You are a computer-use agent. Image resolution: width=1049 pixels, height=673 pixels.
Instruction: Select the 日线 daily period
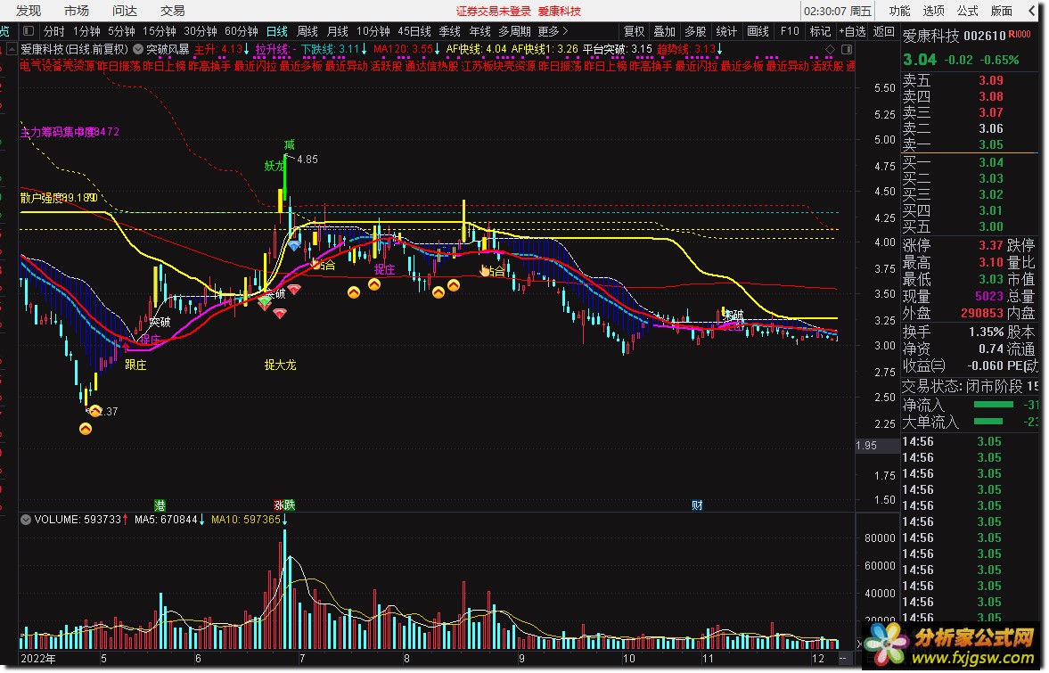pos(277,31)
